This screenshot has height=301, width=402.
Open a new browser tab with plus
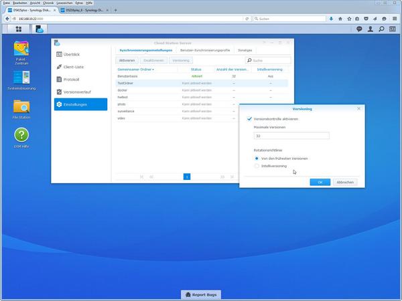pos(116,10)
